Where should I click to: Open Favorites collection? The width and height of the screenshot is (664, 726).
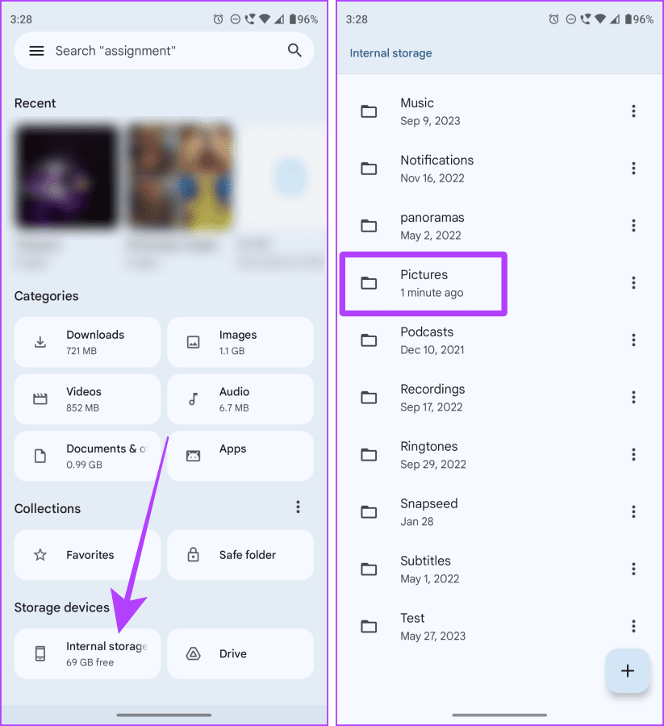[x=87, y=555]
